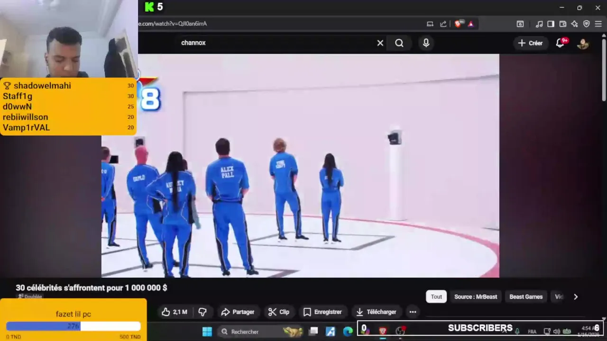
Task: Open the Task View taskbar icon
Action: (x=313, y=332)
